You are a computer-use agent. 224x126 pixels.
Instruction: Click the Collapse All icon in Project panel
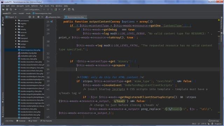[x=34, y=17]
